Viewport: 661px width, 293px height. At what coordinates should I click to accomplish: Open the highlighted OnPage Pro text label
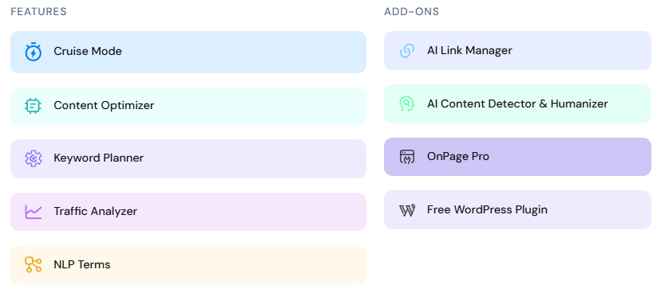457,156
